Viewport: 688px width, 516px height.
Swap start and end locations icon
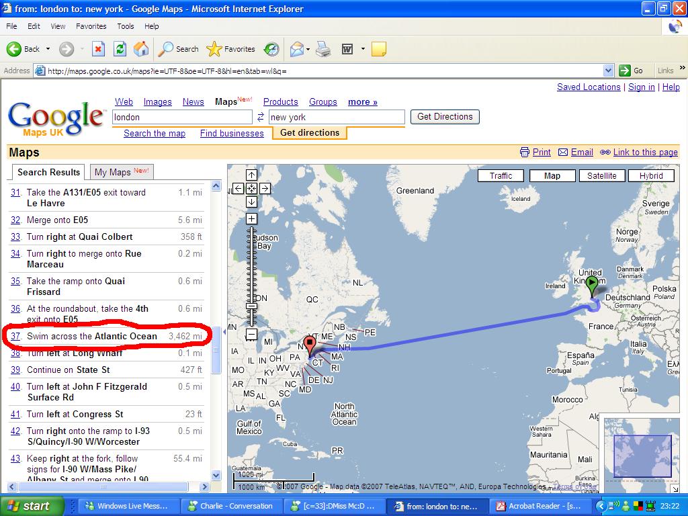tap(261, 117)
